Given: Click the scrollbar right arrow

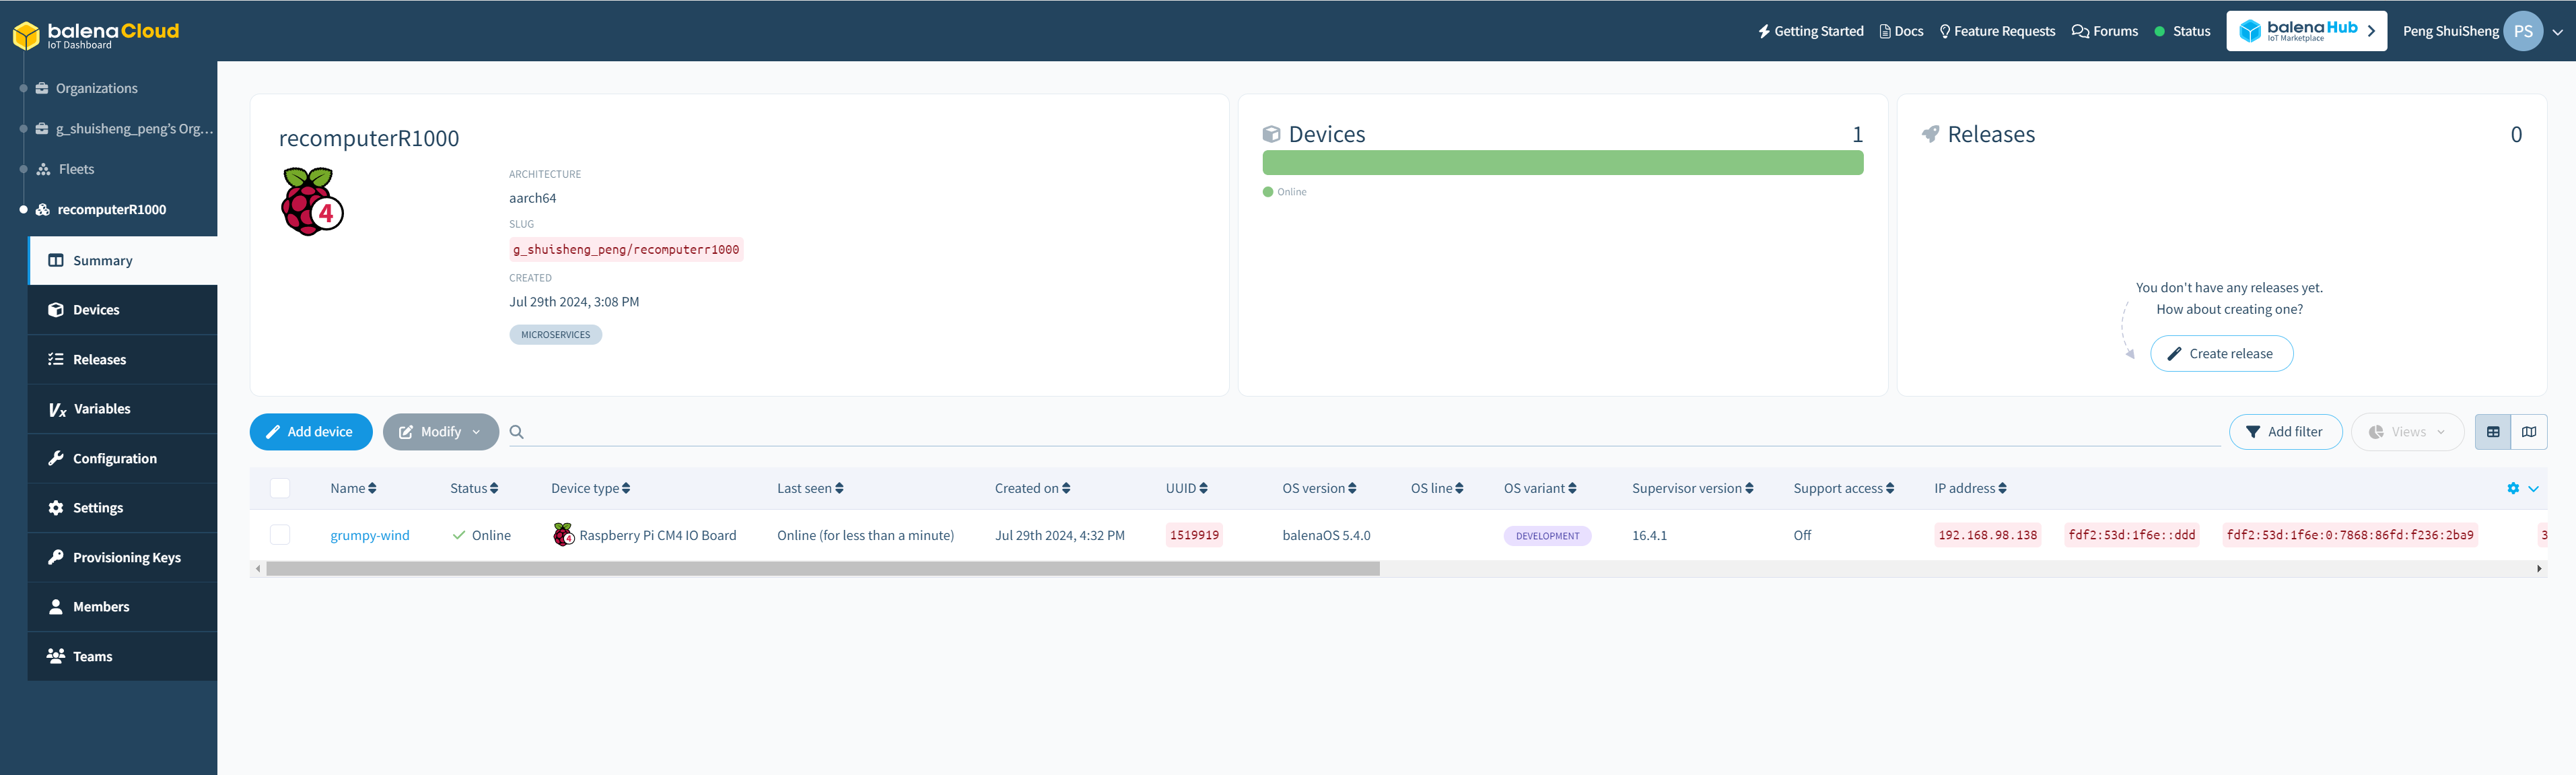Looking at the screenshot, I should [x=2539, y=569].
